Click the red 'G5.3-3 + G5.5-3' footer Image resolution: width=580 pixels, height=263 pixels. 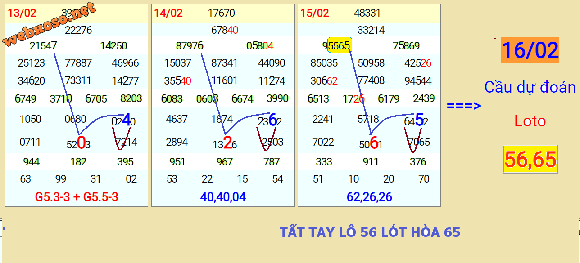[x=77, y=197]
